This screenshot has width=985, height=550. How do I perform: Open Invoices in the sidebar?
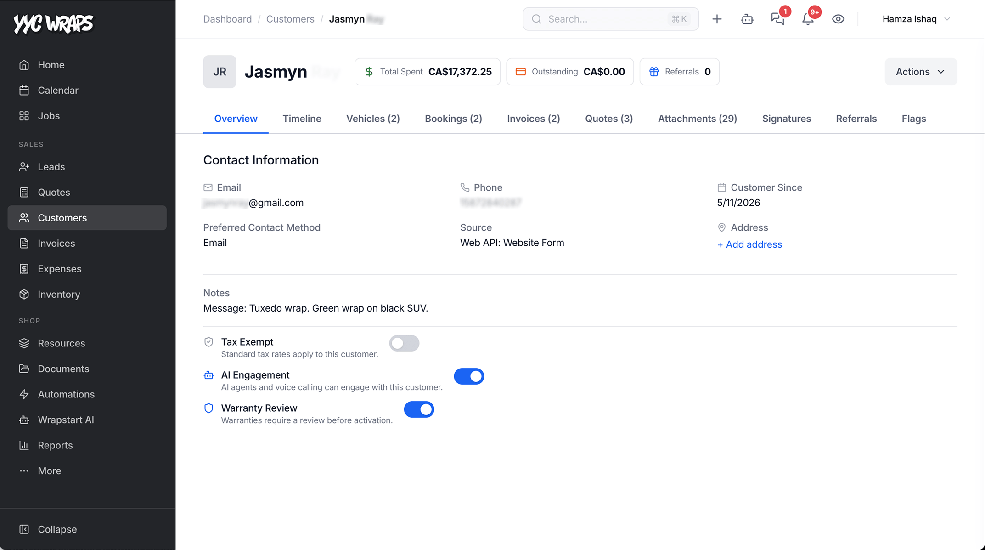(87, 243)
